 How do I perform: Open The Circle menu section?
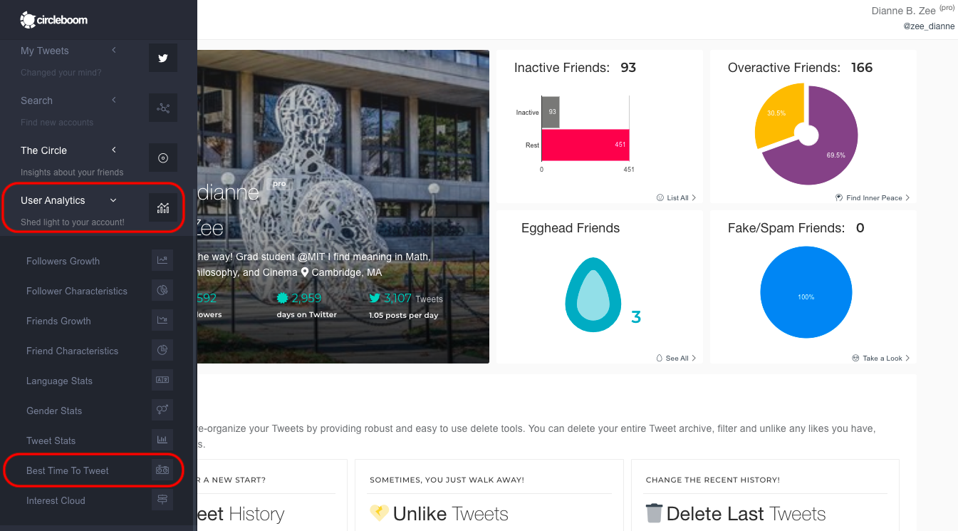43,150
